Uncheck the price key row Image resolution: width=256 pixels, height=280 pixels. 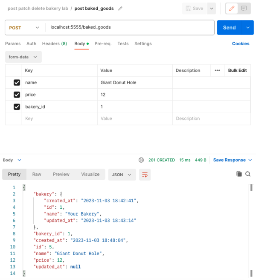pos(17,95)
